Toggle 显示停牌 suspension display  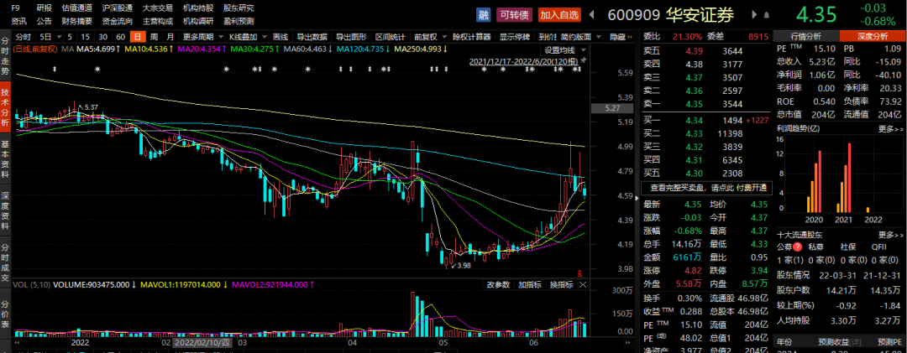pyautogui.click(x=515, y=37)
